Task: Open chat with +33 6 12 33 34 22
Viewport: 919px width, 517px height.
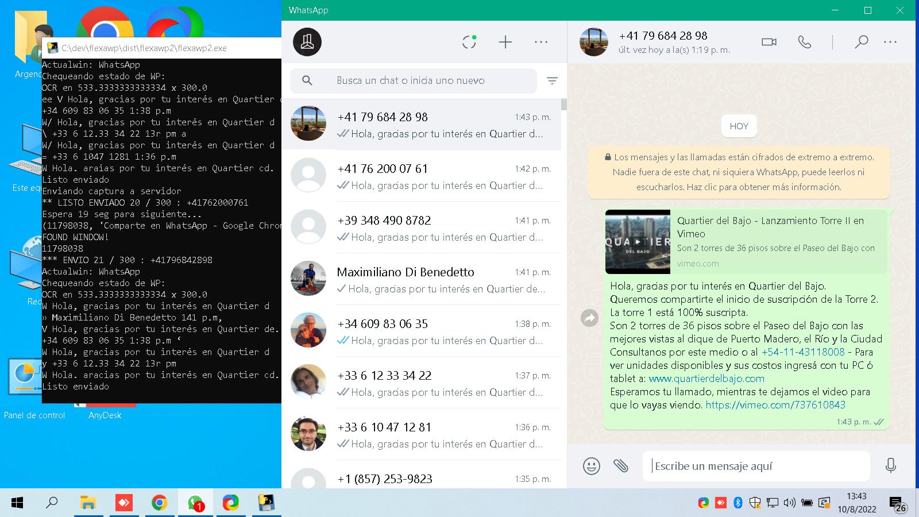Action: point(421,383)
